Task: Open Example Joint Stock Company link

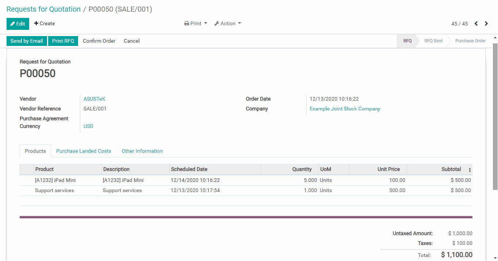Action: [x=345, y=109]
